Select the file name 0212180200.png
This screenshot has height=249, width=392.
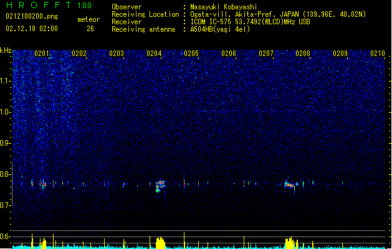point(32,16)
